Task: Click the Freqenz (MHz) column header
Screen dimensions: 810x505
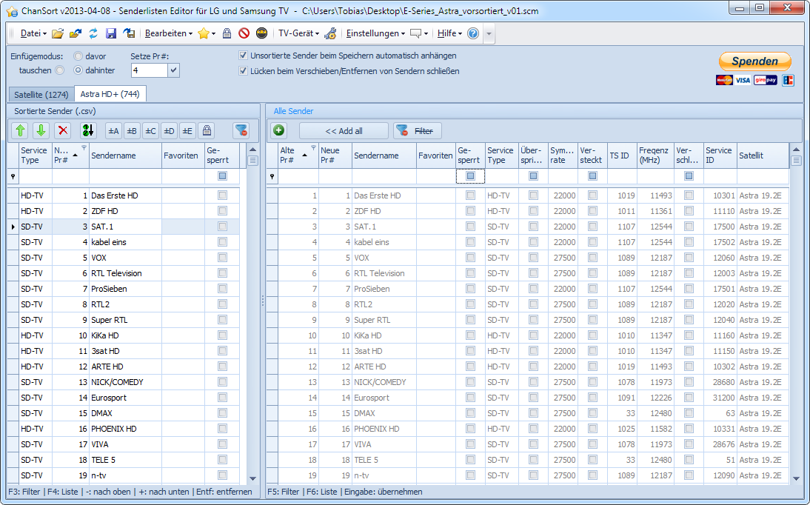Action: tap(655, 155)
